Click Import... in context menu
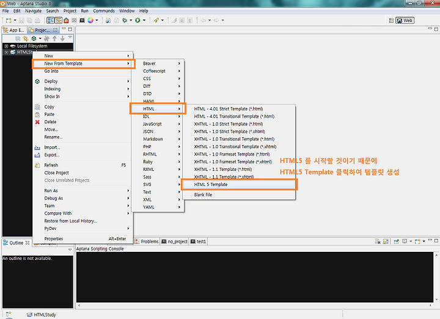Viewport: 440px width, 319px height. pos(82,148)
